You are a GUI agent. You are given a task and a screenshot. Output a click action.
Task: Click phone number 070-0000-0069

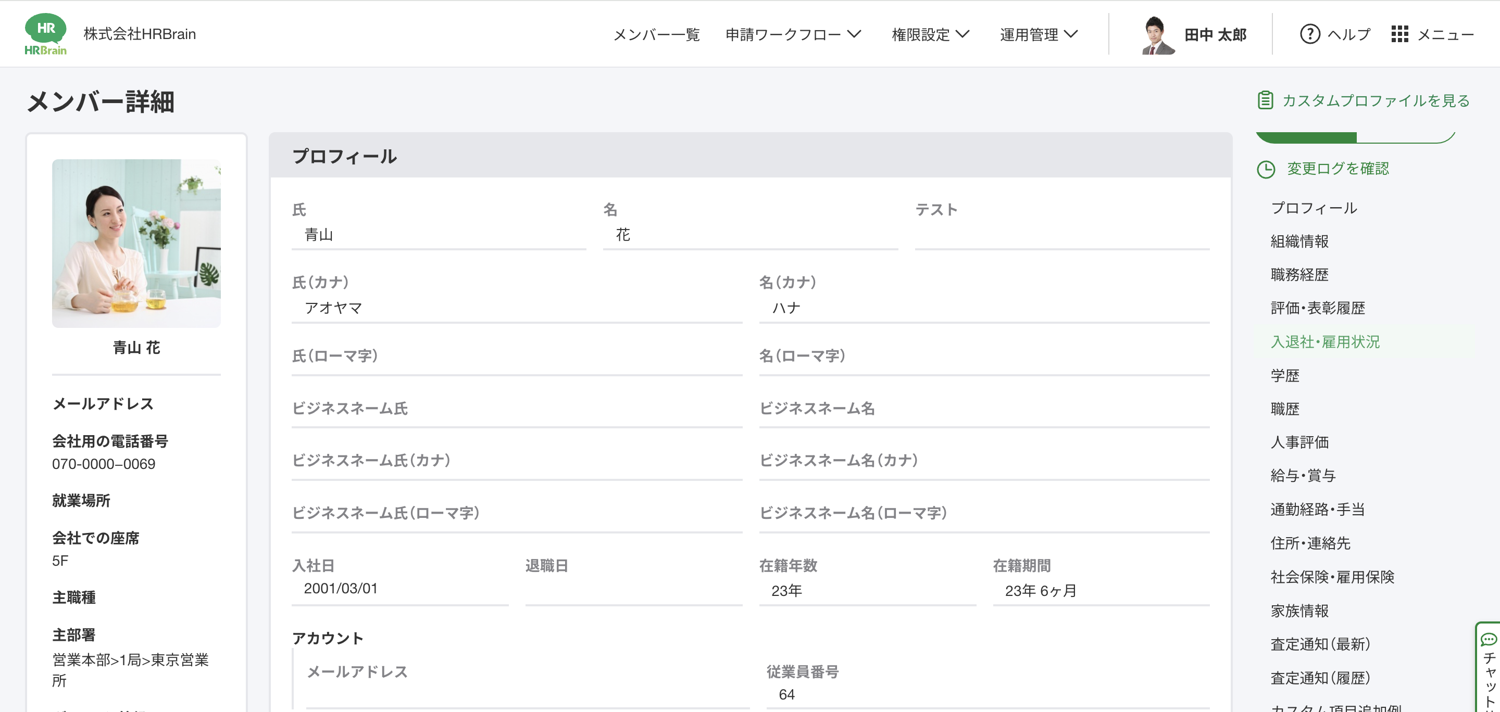pyautogui.click(x=104, y=464)
